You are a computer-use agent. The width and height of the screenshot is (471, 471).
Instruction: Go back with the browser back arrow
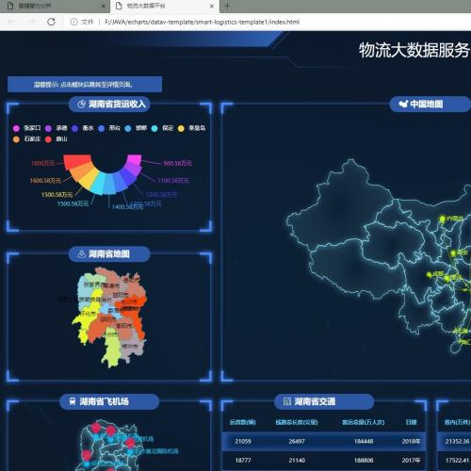pos(11,22)
